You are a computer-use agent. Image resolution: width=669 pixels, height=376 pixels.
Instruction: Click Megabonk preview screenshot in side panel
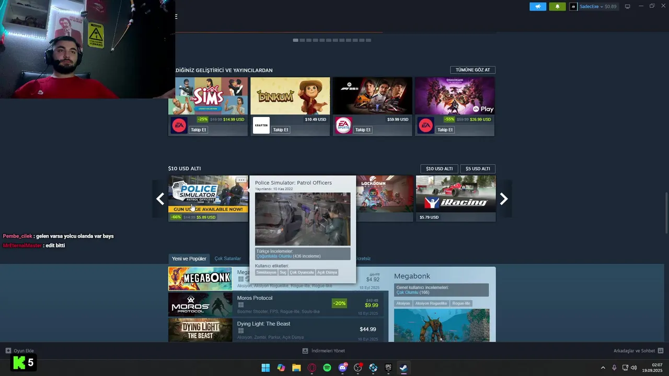442,325
